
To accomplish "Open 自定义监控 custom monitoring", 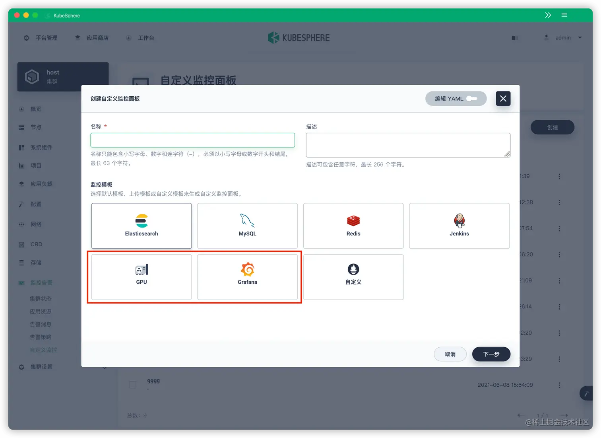I will (43, 350).
